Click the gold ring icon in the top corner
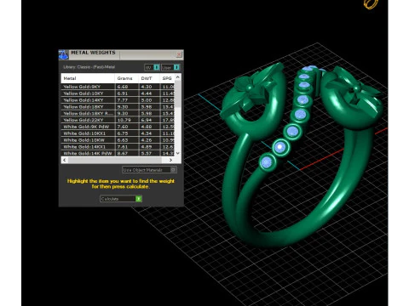 pos(371,3)
